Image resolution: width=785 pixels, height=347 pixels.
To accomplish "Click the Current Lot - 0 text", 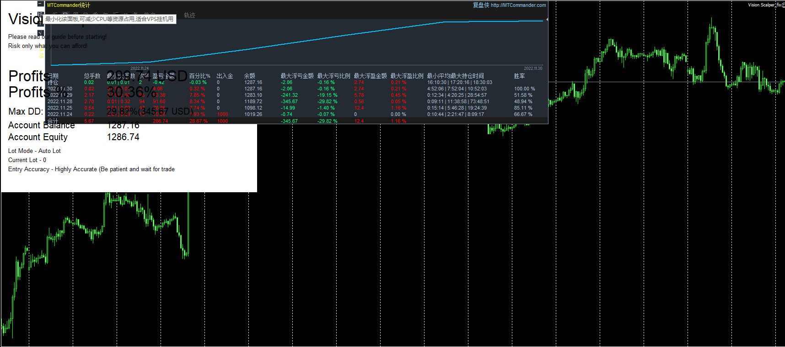I will tap(27, 160).
